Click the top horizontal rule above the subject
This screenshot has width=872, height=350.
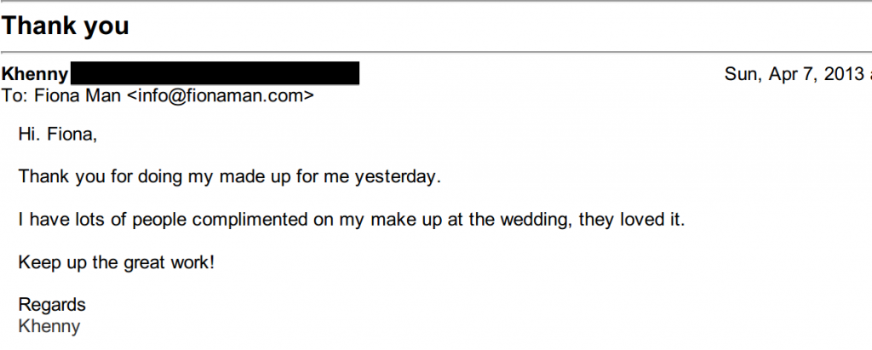click(x=436, y=1)
